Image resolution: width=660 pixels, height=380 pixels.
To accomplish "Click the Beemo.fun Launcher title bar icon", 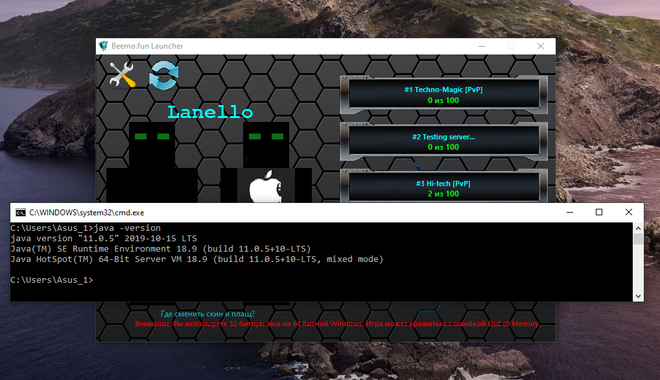I will coord(102,46).
